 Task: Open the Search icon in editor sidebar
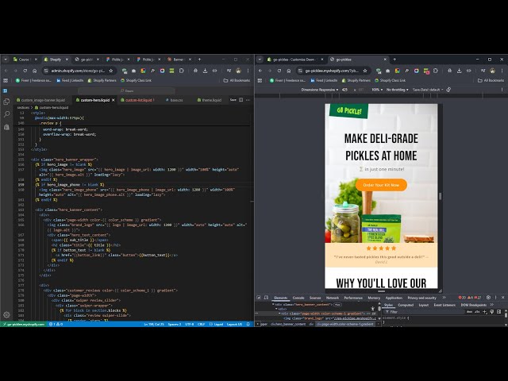coord(6,114)
